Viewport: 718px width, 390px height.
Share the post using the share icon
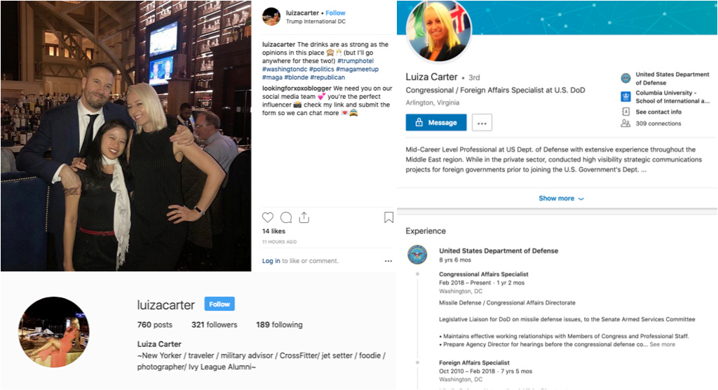coord(304,217)
